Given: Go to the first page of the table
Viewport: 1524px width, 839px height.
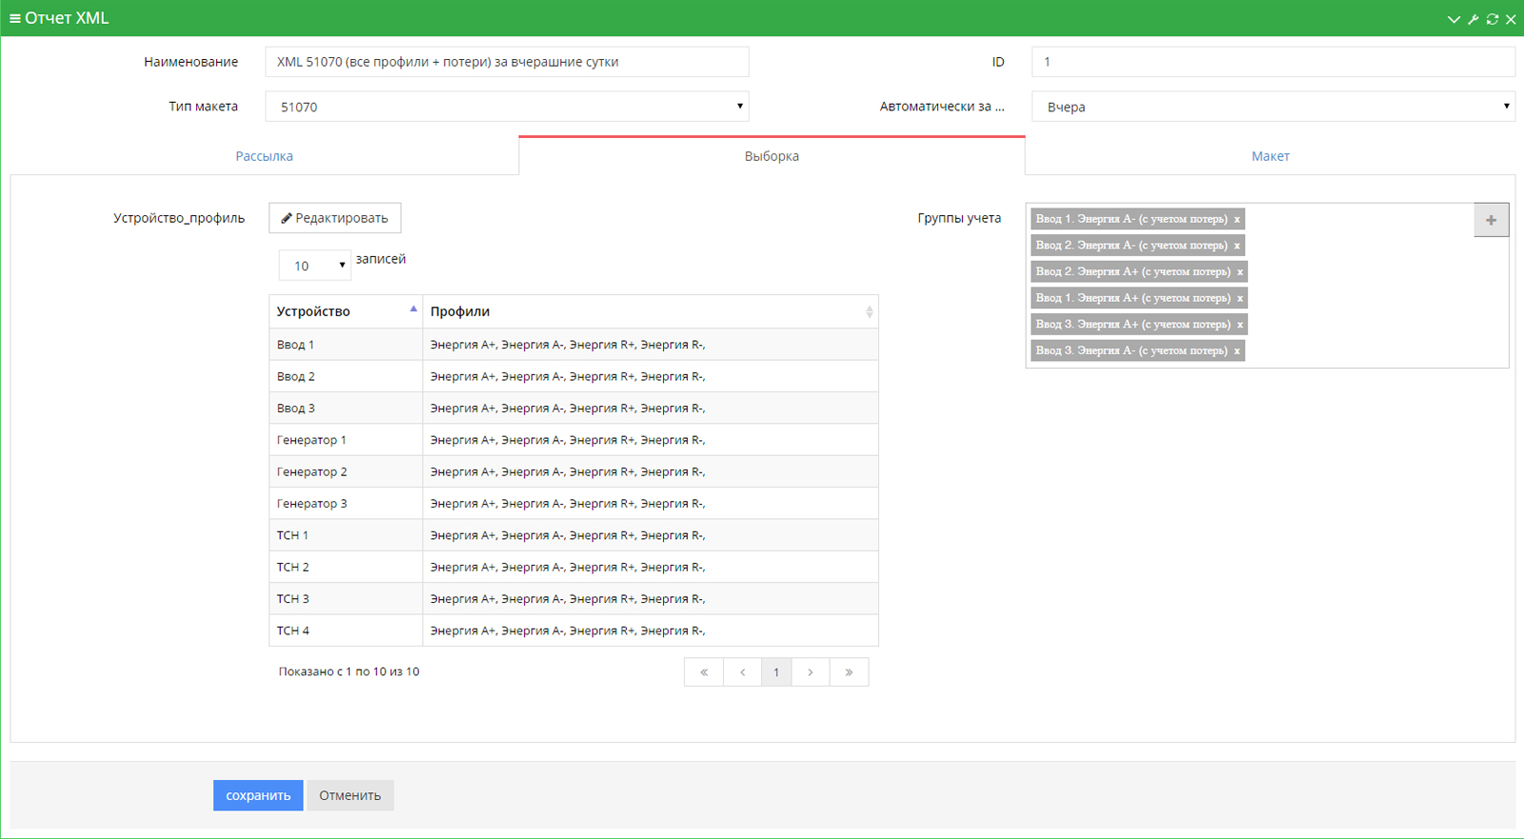Looking at the screenshot, I should (x=704, y=672).
